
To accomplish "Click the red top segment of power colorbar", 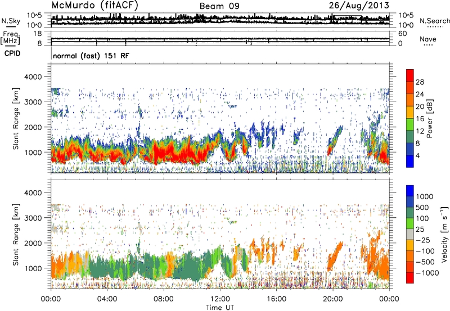I will 410,76.
